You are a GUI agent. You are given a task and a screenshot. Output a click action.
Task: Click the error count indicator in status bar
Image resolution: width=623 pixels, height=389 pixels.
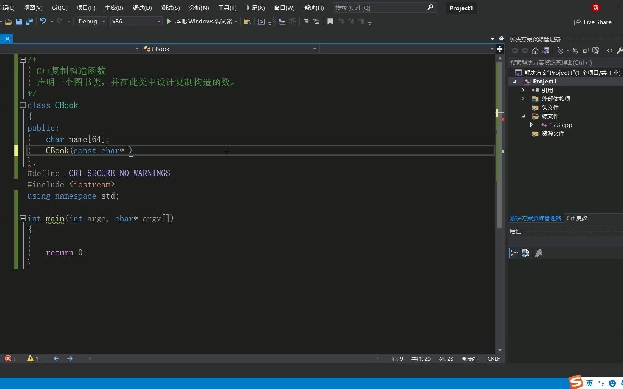[11, 358]
